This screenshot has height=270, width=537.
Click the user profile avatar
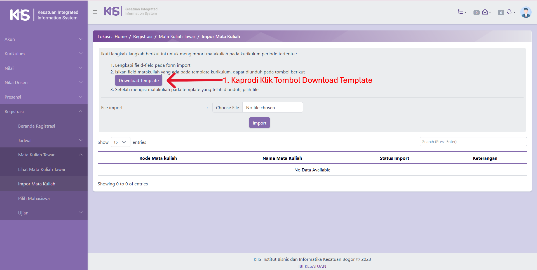[526, 12]
